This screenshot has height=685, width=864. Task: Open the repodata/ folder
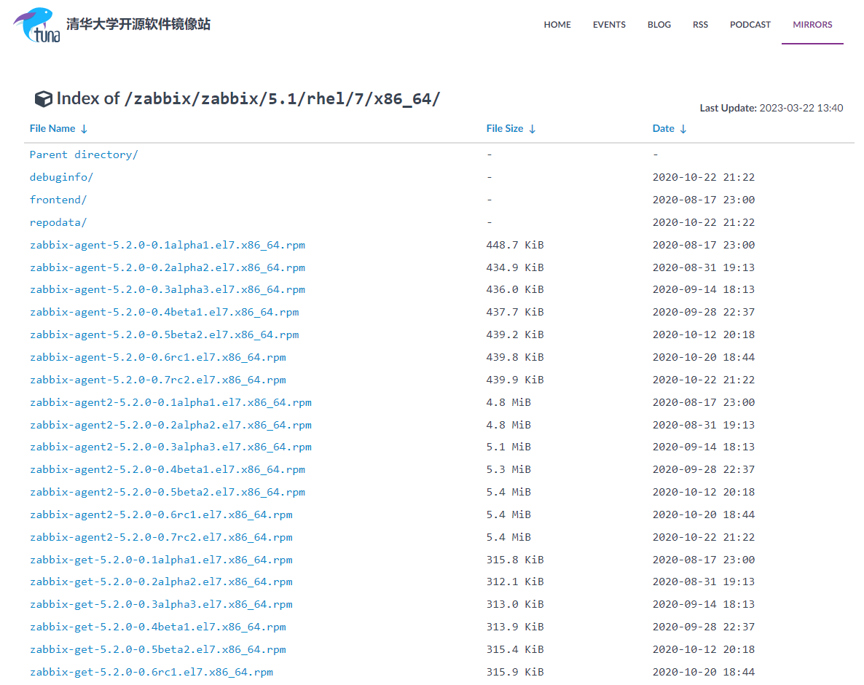(x=58, y=223)
